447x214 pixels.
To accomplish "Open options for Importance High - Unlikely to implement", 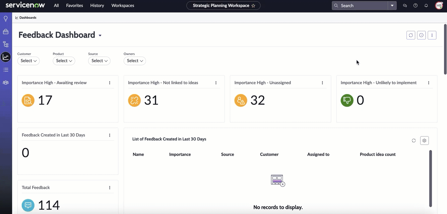I will 429,83.
